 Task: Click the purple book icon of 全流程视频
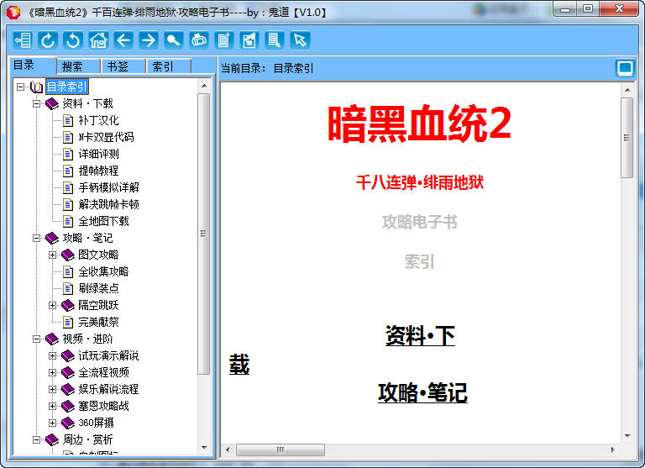coord(68,373)
